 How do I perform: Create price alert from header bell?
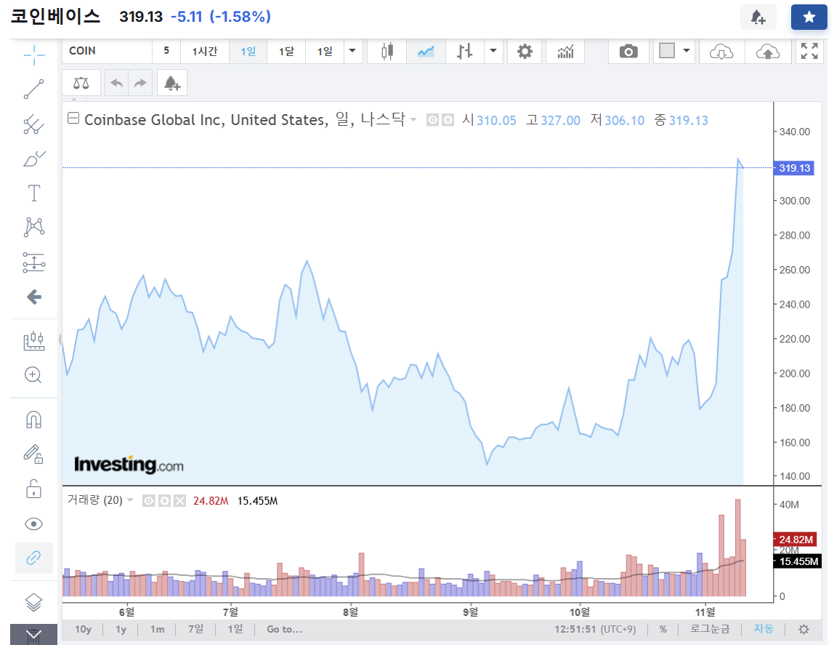tap(758, 17)
